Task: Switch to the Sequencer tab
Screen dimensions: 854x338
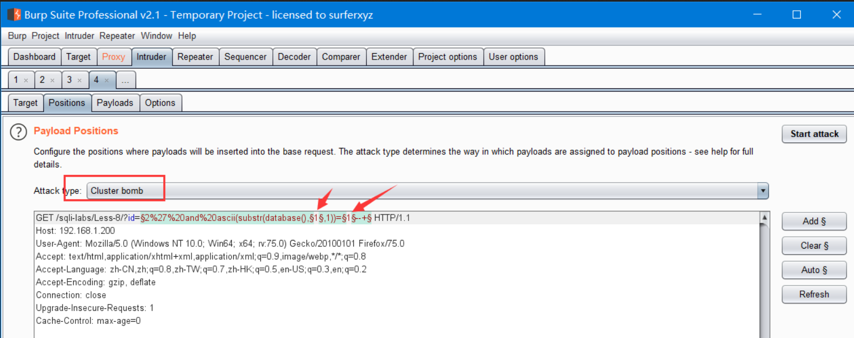Action: (x=245, y=57)
